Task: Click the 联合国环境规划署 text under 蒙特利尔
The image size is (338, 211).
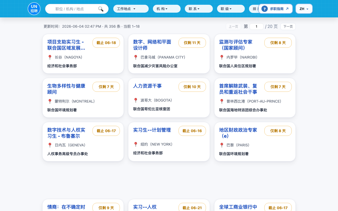Action: click(x=62, y=110)
